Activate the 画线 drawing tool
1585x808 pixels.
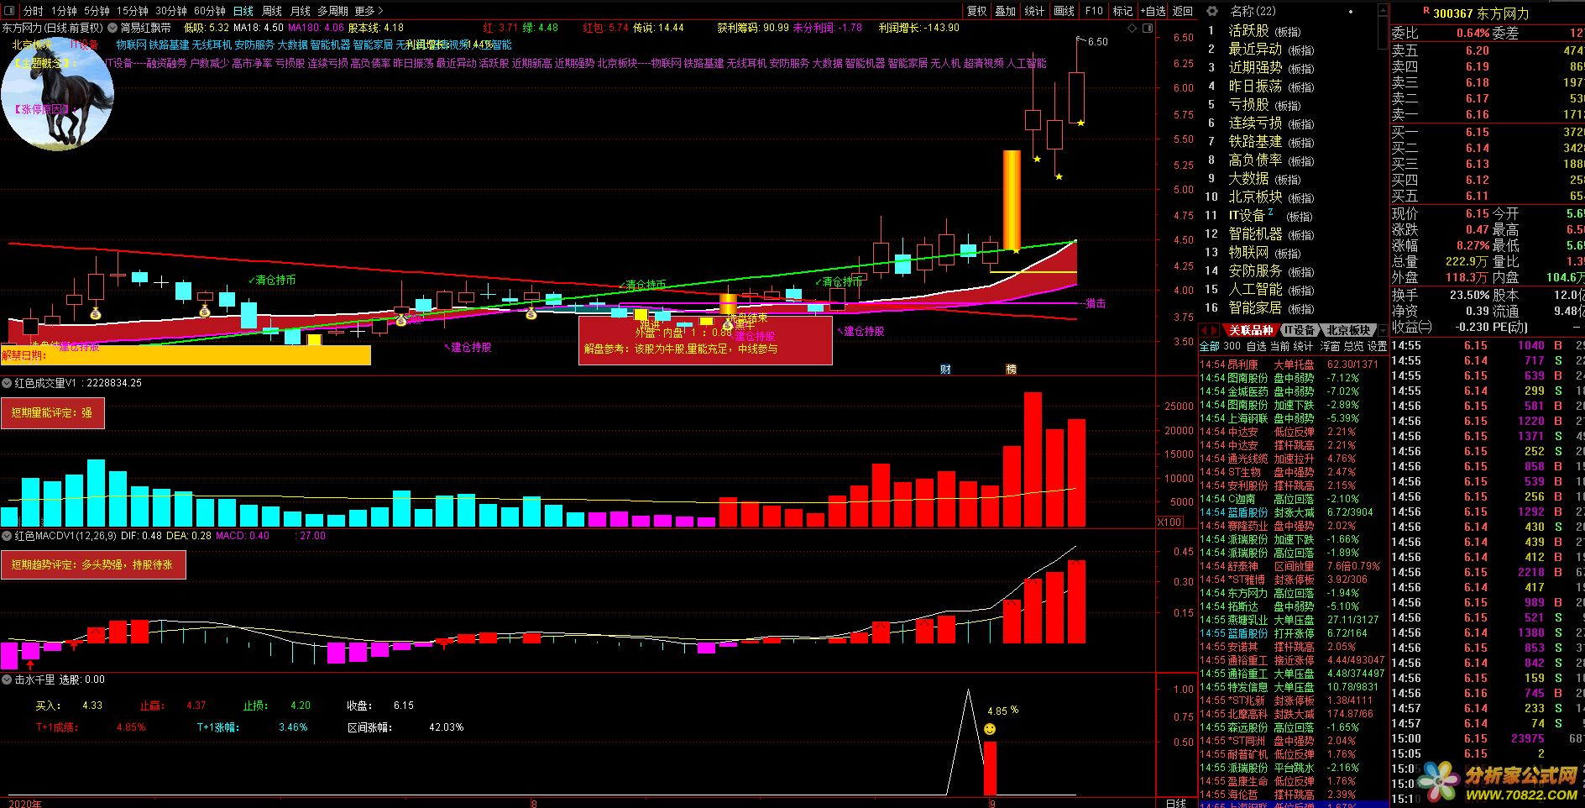[1064, 11]
